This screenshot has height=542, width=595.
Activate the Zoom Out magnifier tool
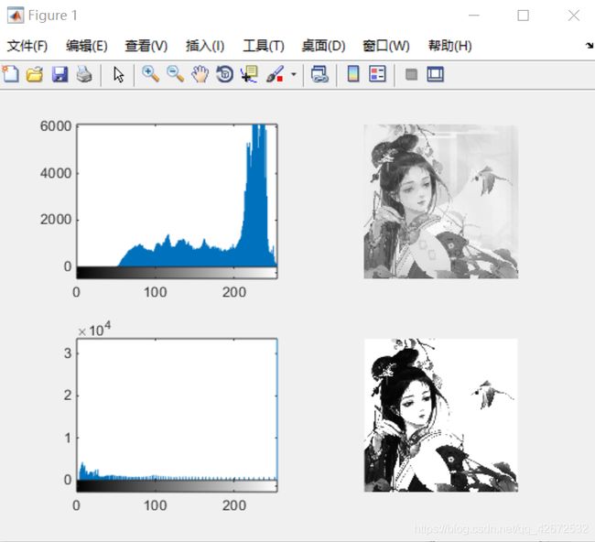(176, 74)
